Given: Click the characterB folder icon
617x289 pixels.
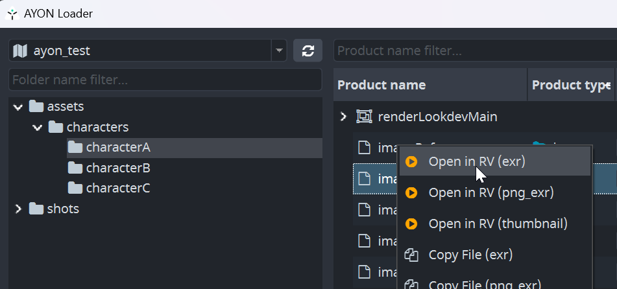Looking at the screenshot, I should tap(76, 168).
